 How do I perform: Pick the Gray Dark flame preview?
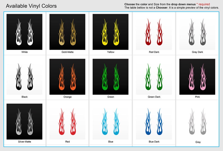point(197,32)
